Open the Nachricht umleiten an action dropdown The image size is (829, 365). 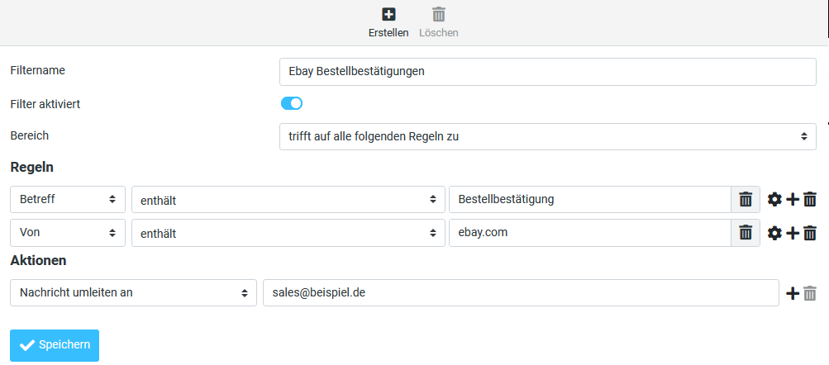[x=133, y=292]
